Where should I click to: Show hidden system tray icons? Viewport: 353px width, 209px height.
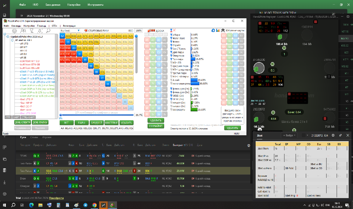tap(305, 205)
